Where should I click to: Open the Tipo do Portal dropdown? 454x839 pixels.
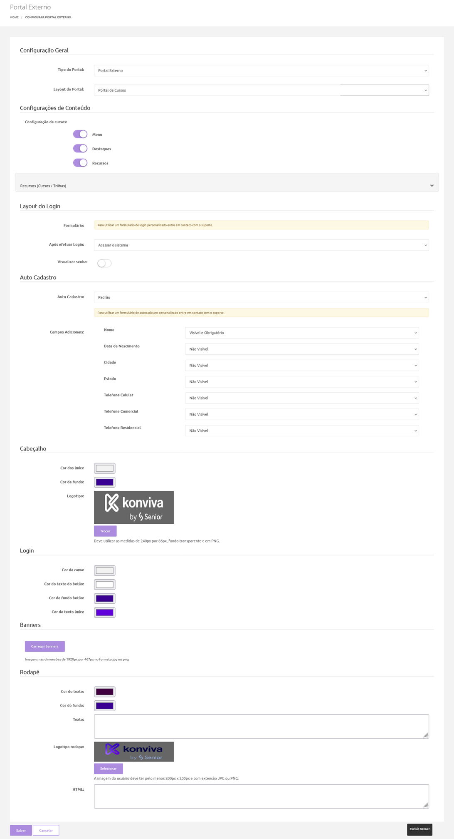point(261,71)
